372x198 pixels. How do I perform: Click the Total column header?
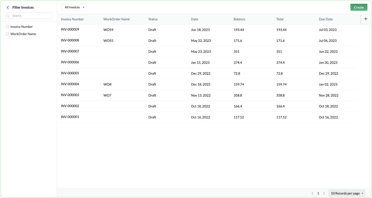(280, 19)
